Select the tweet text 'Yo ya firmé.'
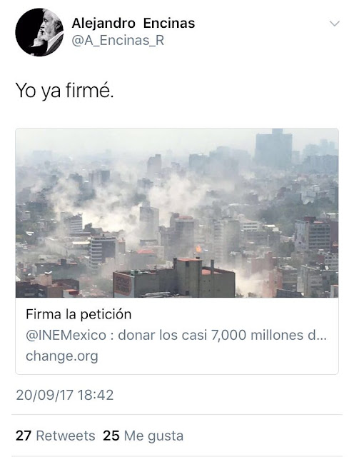 [x=65, y=91]
